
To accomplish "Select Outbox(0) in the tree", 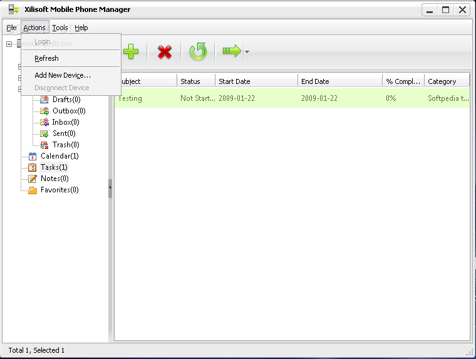I will pyautogui.click(x=70, y=111).
